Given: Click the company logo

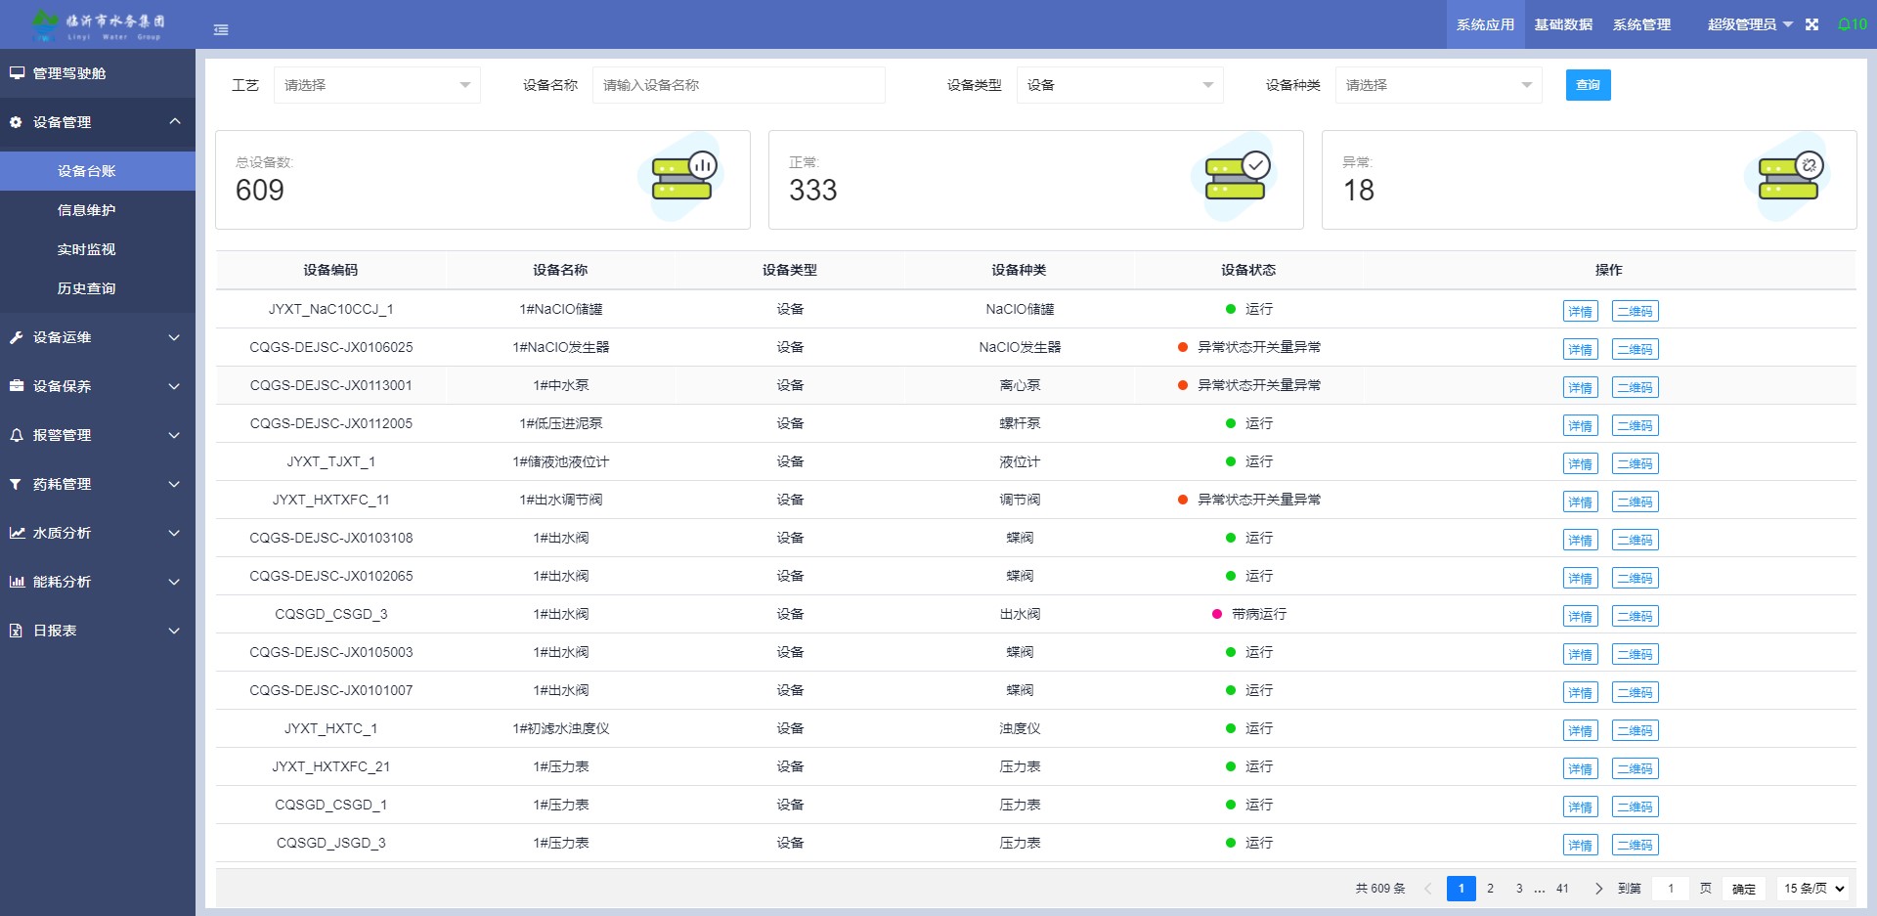Looking at the screenshot, I should (97, 24).
